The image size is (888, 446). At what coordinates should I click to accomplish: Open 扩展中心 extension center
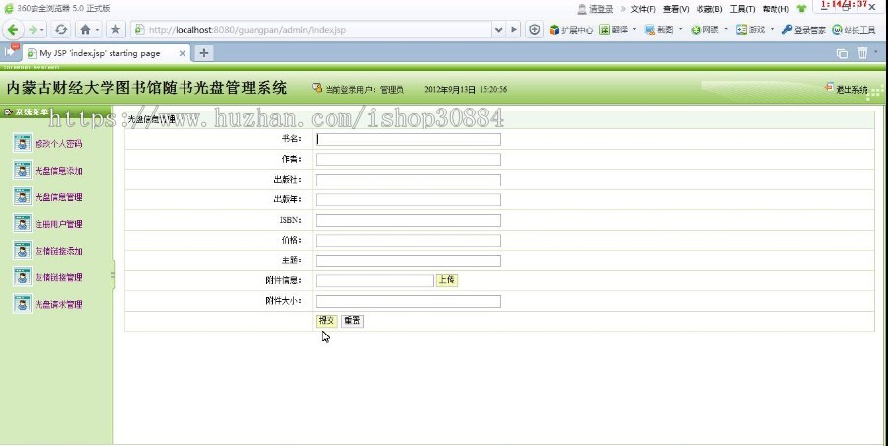(571, 30)
